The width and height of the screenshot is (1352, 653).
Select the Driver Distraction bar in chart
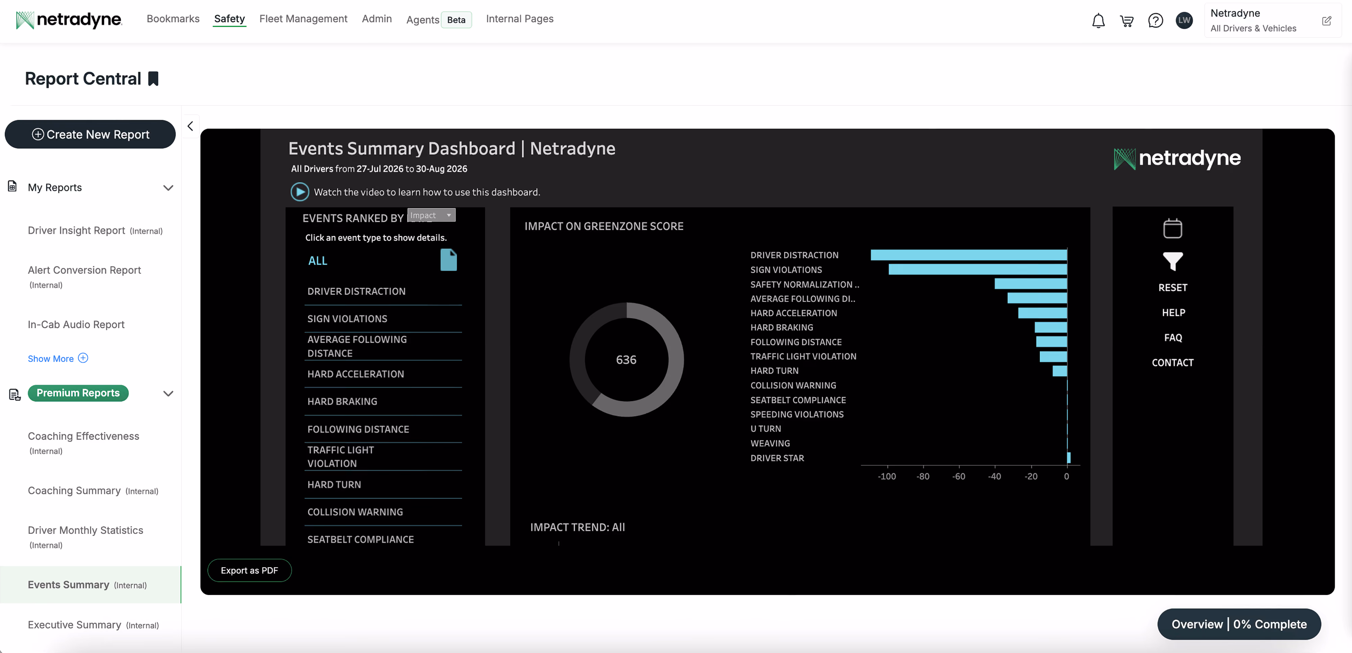pos(968,255)
